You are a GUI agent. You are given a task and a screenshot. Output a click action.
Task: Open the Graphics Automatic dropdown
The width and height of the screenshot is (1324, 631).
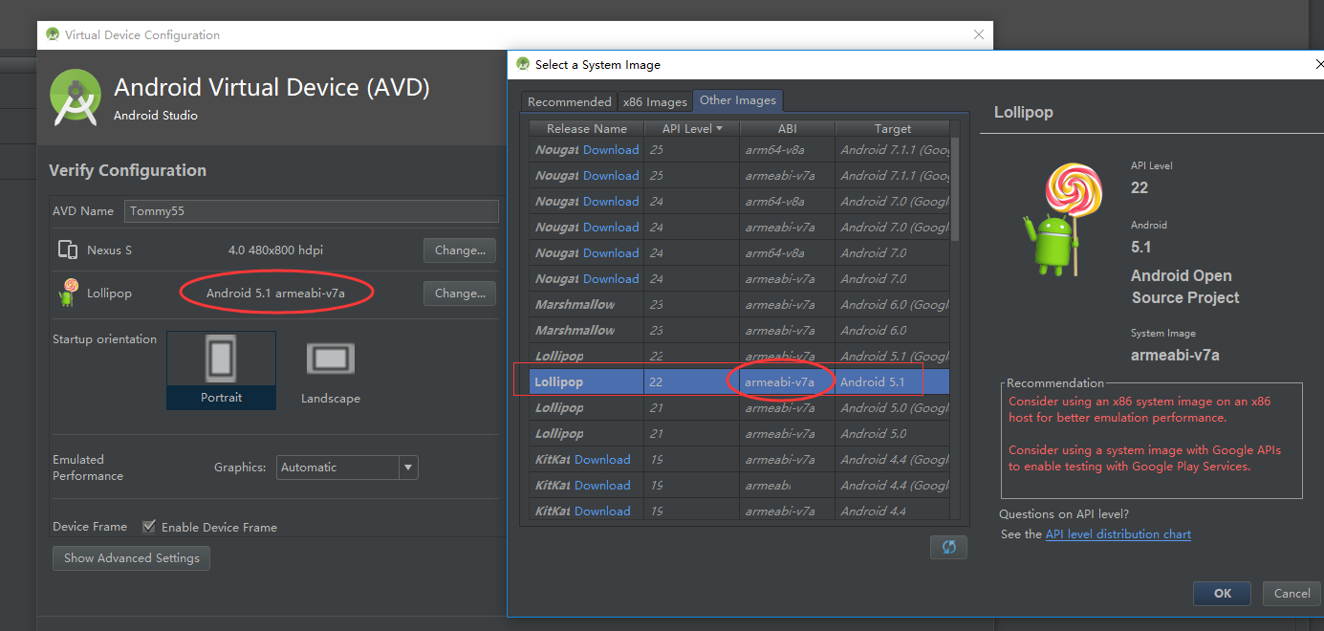348,468
